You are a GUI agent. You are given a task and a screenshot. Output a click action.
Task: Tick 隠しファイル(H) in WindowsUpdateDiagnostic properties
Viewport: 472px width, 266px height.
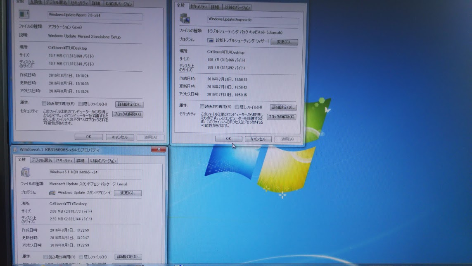click(237, 107)
